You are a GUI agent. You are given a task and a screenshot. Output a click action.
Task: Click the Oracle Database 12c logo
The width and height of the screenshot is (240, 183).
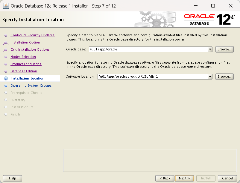point(209,19)
